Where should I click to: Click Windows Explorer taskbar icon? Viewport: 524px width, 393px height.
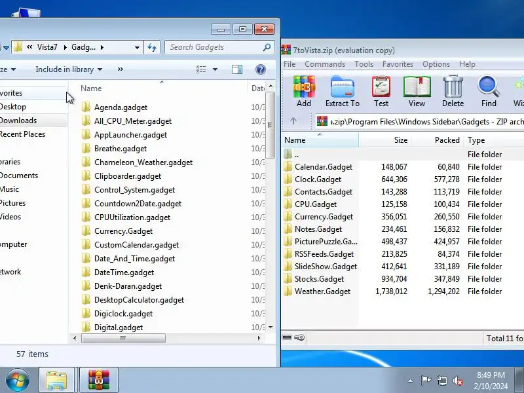pos(56,380)
